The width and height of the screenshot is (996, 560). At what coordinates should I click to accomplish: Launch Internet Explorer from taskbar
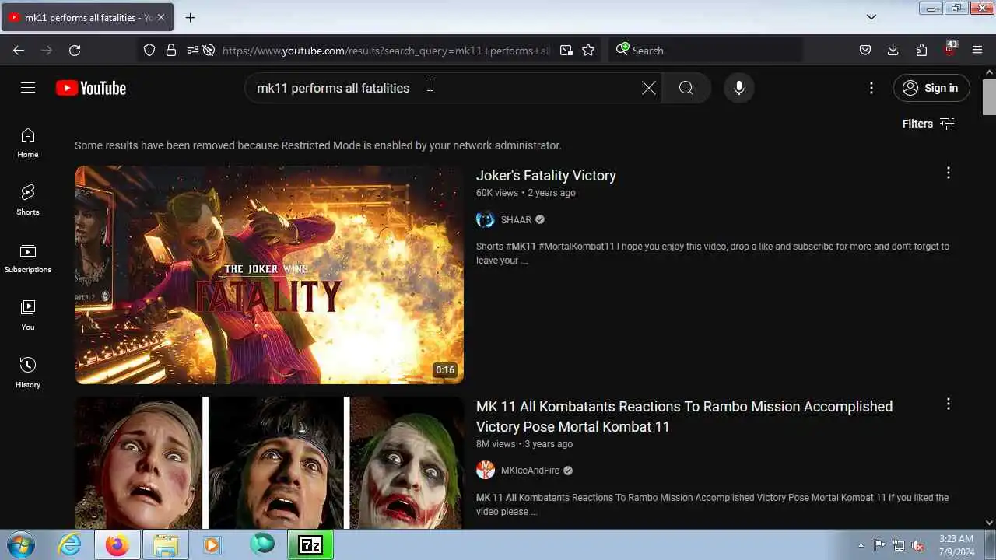pyautogui.click(x=70, y=545)
